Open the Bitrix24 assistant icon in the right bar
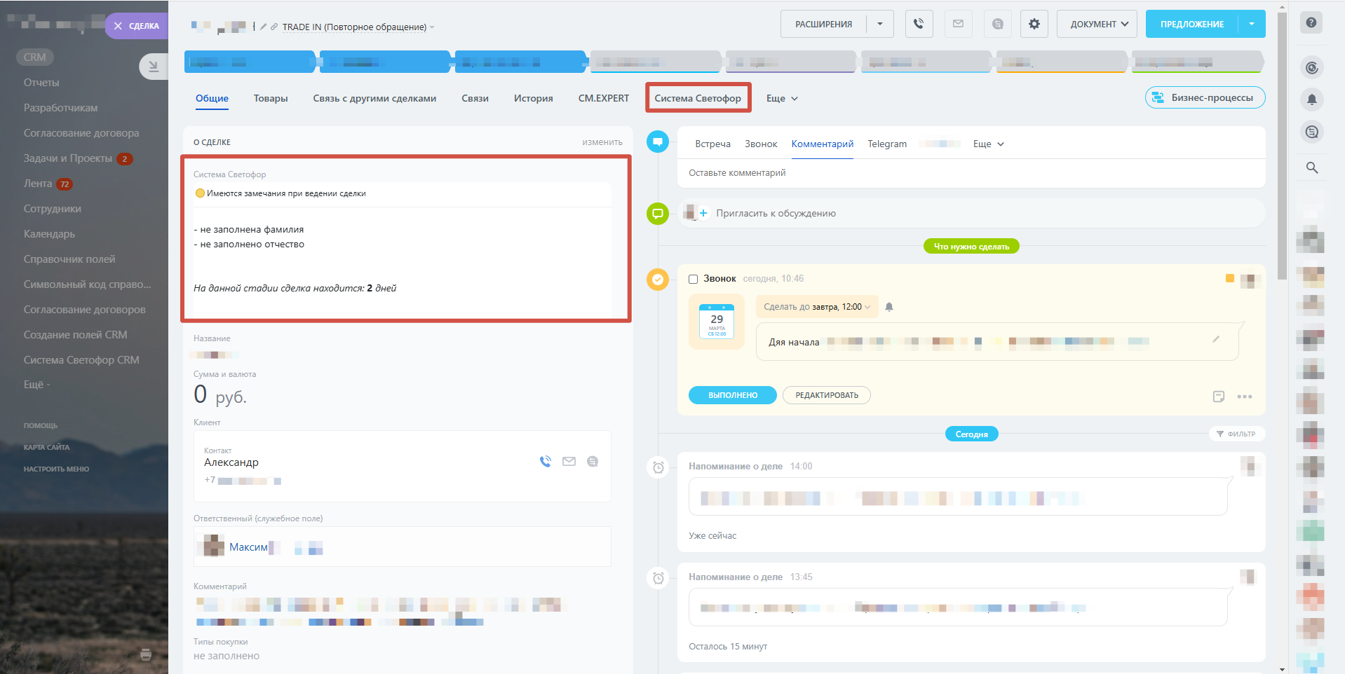This screenshot has height=674, width=1345. point(1312,68)
